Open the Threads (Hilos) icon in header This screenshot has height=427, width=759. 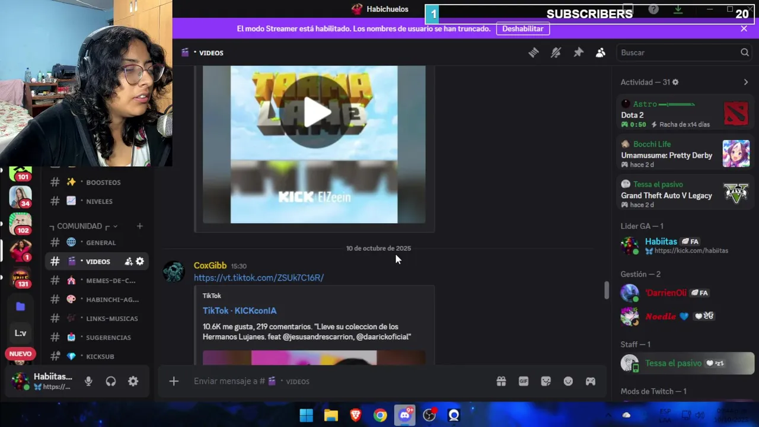pyautogui.click(x=534, y=53)
